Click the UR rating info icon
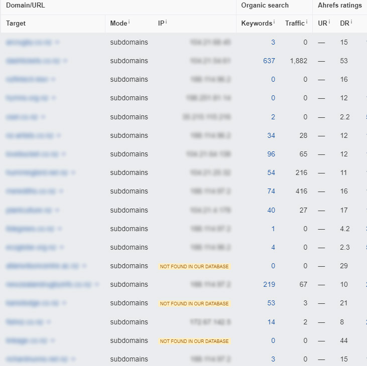This screenshot has width=367, height=366. 329,22
